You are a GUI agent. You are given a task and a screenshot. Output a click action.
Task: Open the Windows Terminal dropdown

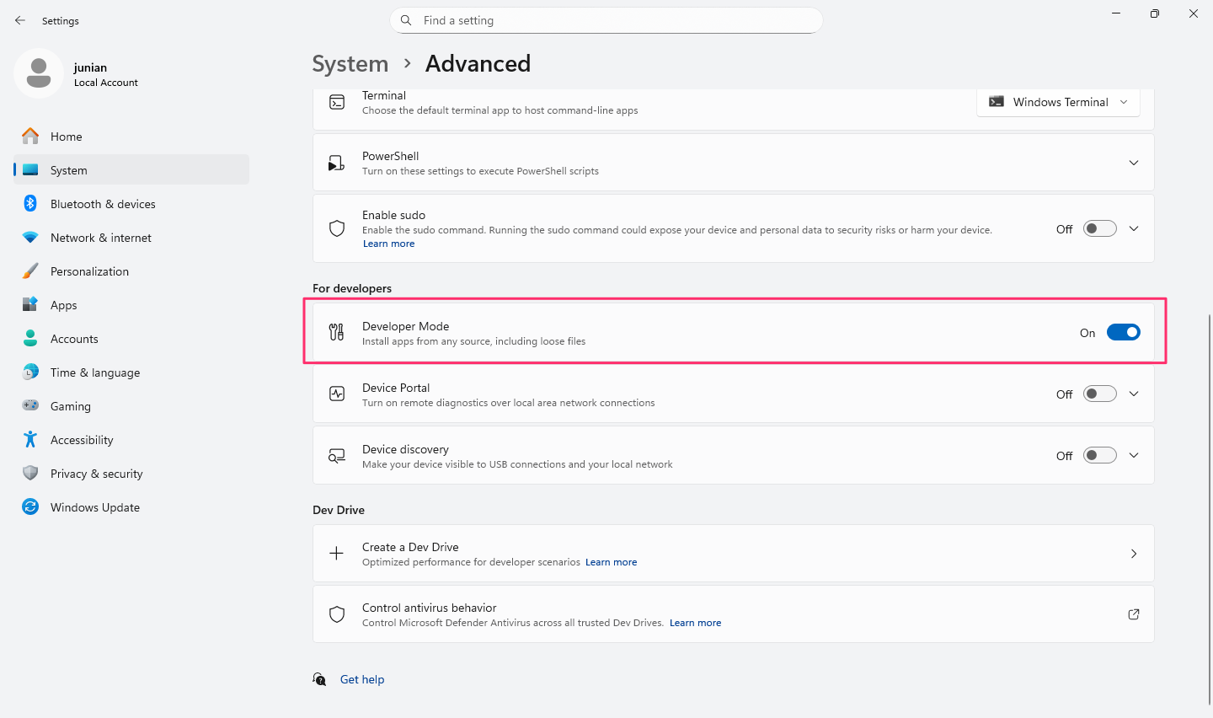(x=1059, y=102)
